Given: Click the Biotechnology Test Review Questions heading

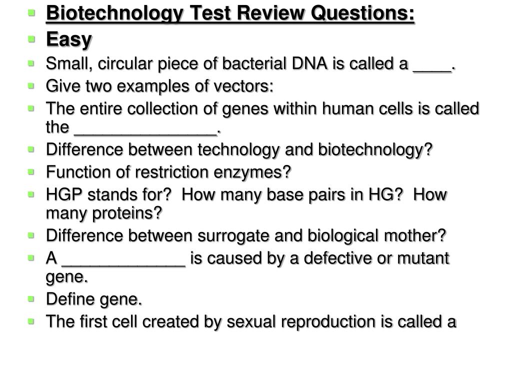Looking at the screenshot, I should point(230,13).
